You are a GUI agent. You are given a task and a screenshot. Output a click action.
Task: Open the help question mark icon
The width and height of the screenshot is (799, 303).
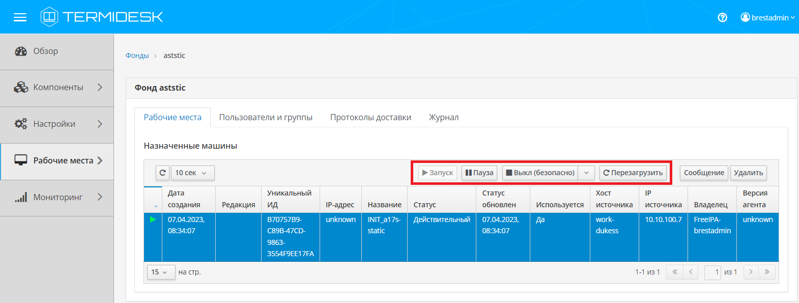(722, 17)
